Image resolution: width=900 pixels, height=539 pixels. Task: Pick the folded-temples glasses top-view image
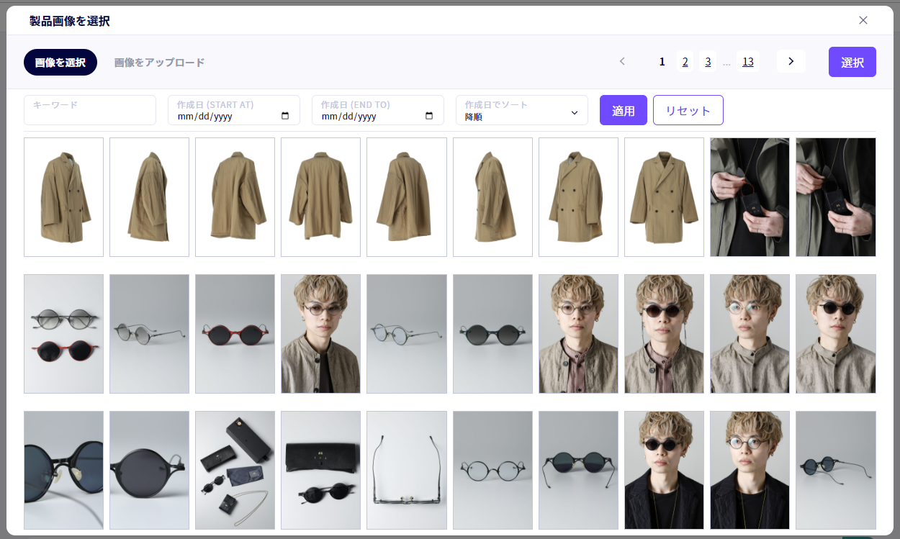coord(406,471)
